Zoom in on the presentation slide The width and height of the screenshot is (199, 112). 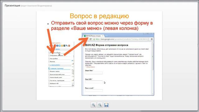93,105
